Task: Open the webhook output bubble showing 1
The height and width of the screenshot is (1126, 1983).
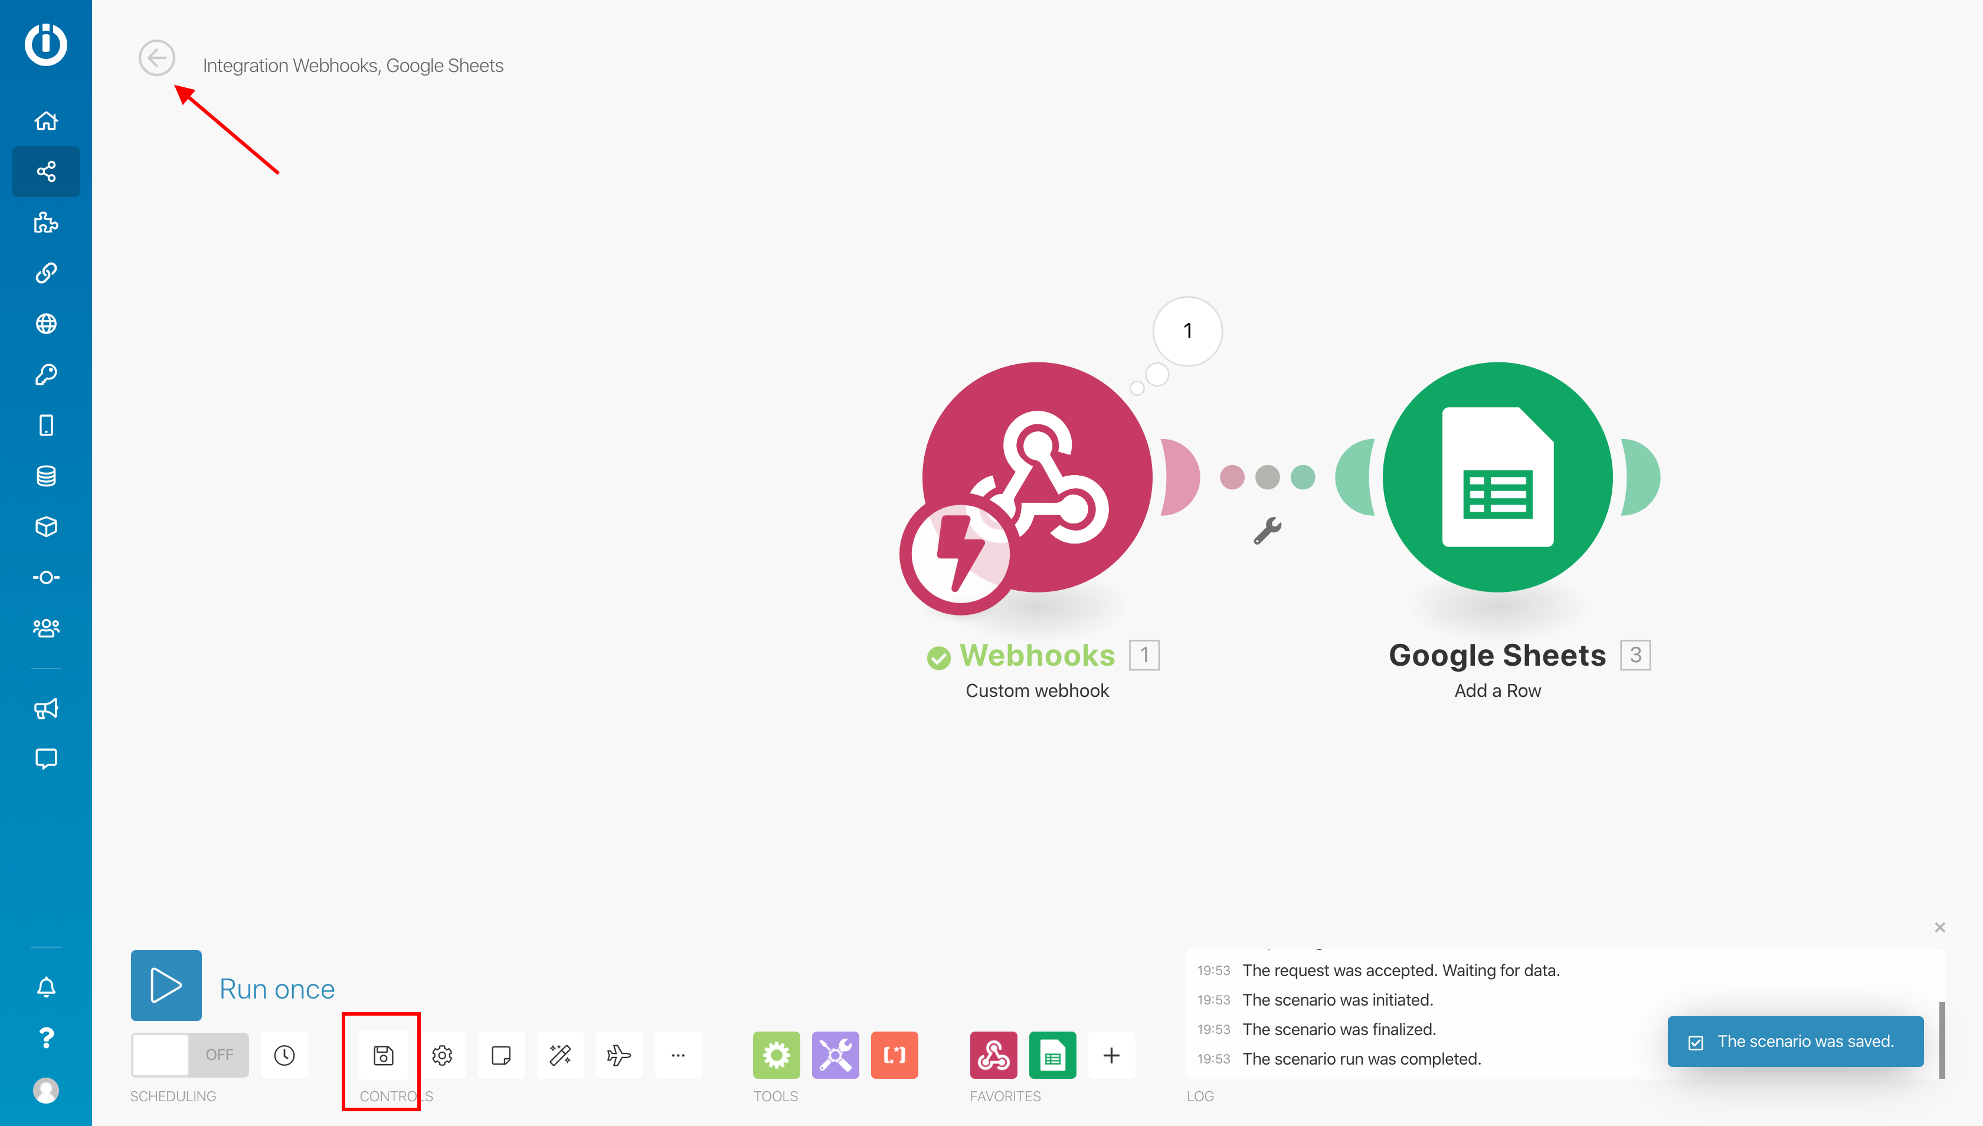Action: tap(1187, 331)
